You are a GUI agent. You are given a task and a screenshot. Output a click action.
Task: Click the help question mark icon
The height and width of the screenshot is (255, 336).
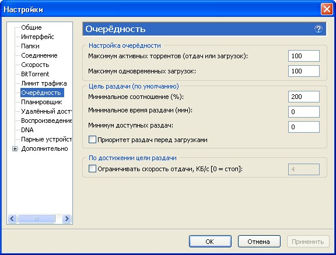318,29
